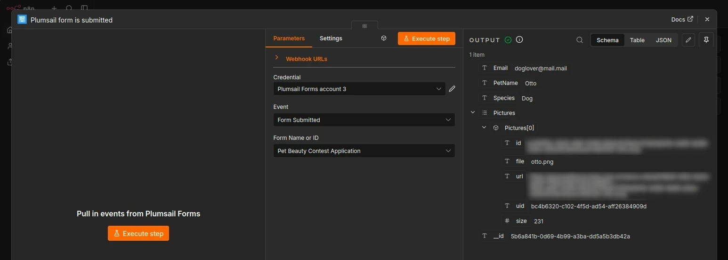Click the Pictures[0] object pill
Image resolution: width=728 pixels, height=260 pixels.
pyautogui.click(x=513, y=128)
